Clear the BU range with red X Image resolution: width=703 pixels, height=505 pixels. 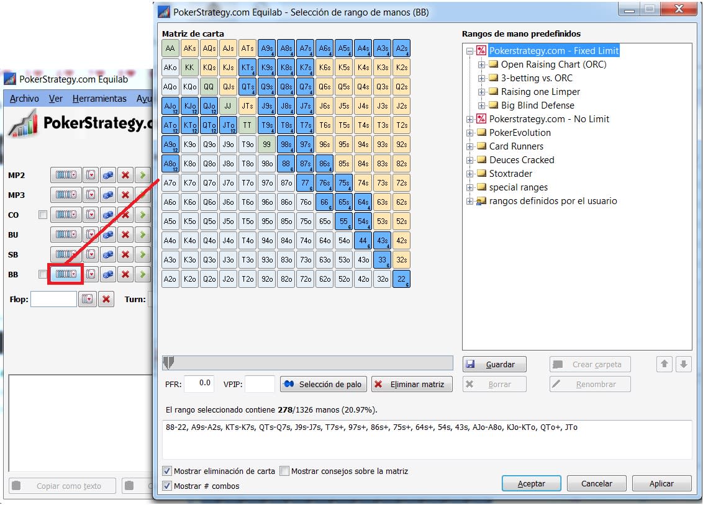[x=125, y=234]
